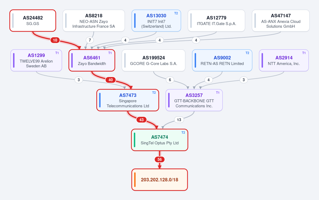Viewport: 319px width, 200px height.
Task: Select the AS1299 TWELVE99 Arelion node
Action: (36, 60)
